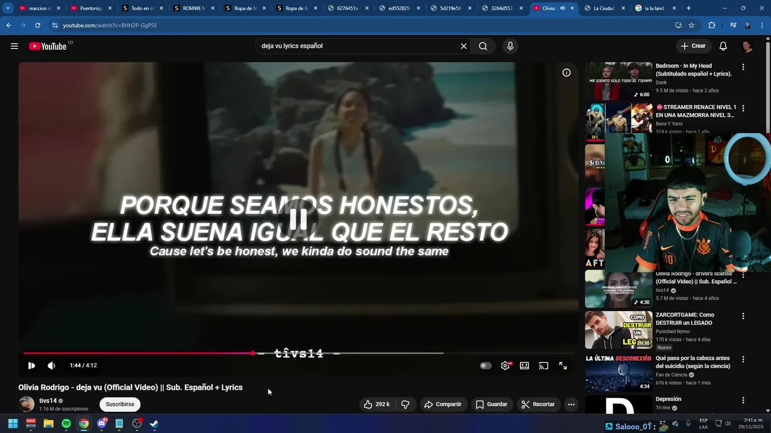This screenshot has height=433, width=771.
Task: Open more actions ellipsis below the video
Action: [571, 405]
